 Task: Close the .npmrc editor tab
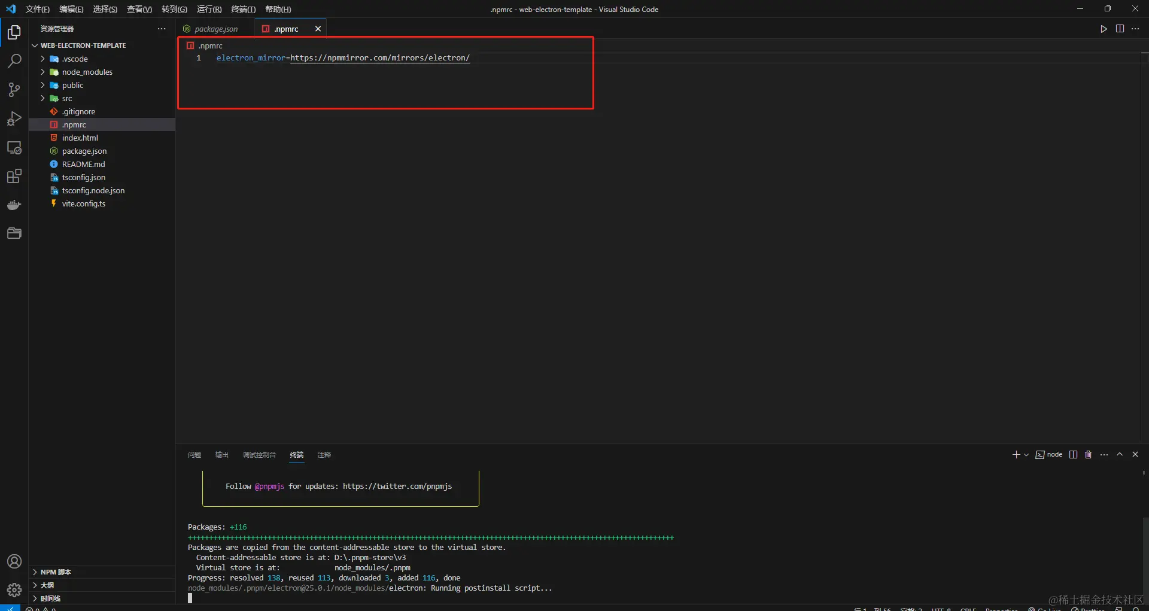(x=318, y=29)
